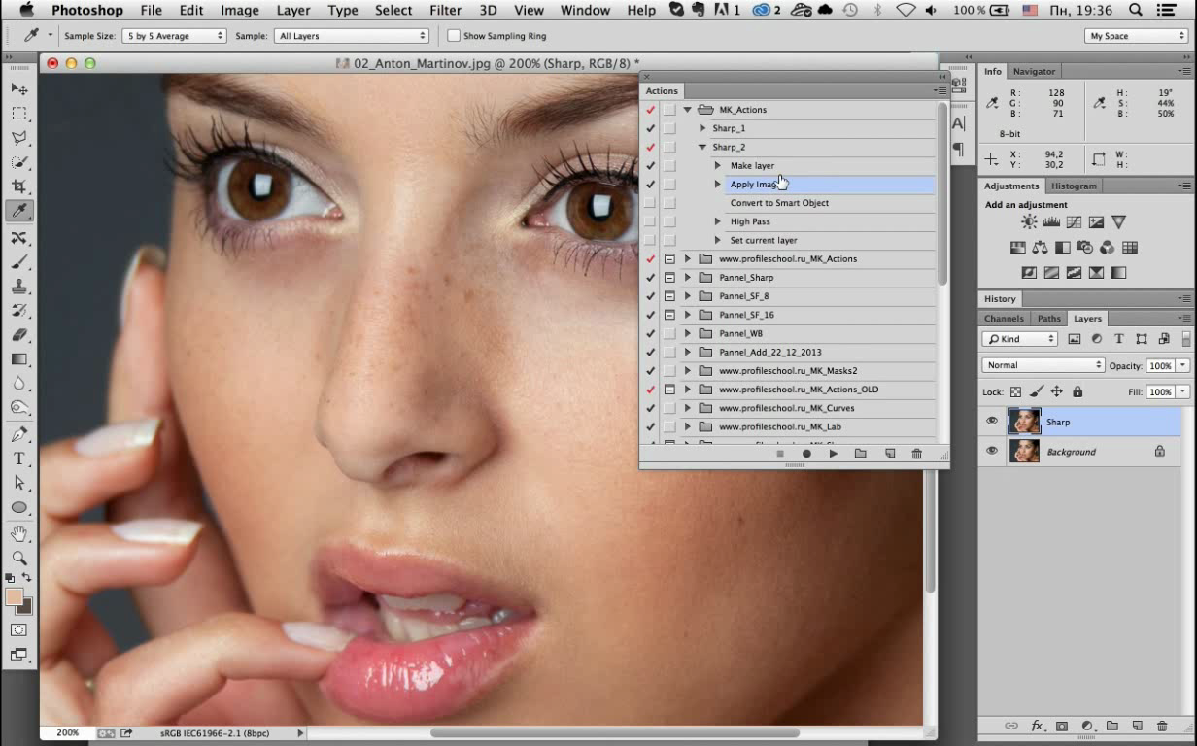The width and height of the screenshot is (1197, 746).
Task: Delete the selected action with trash icon
Action: pos(916,454)
